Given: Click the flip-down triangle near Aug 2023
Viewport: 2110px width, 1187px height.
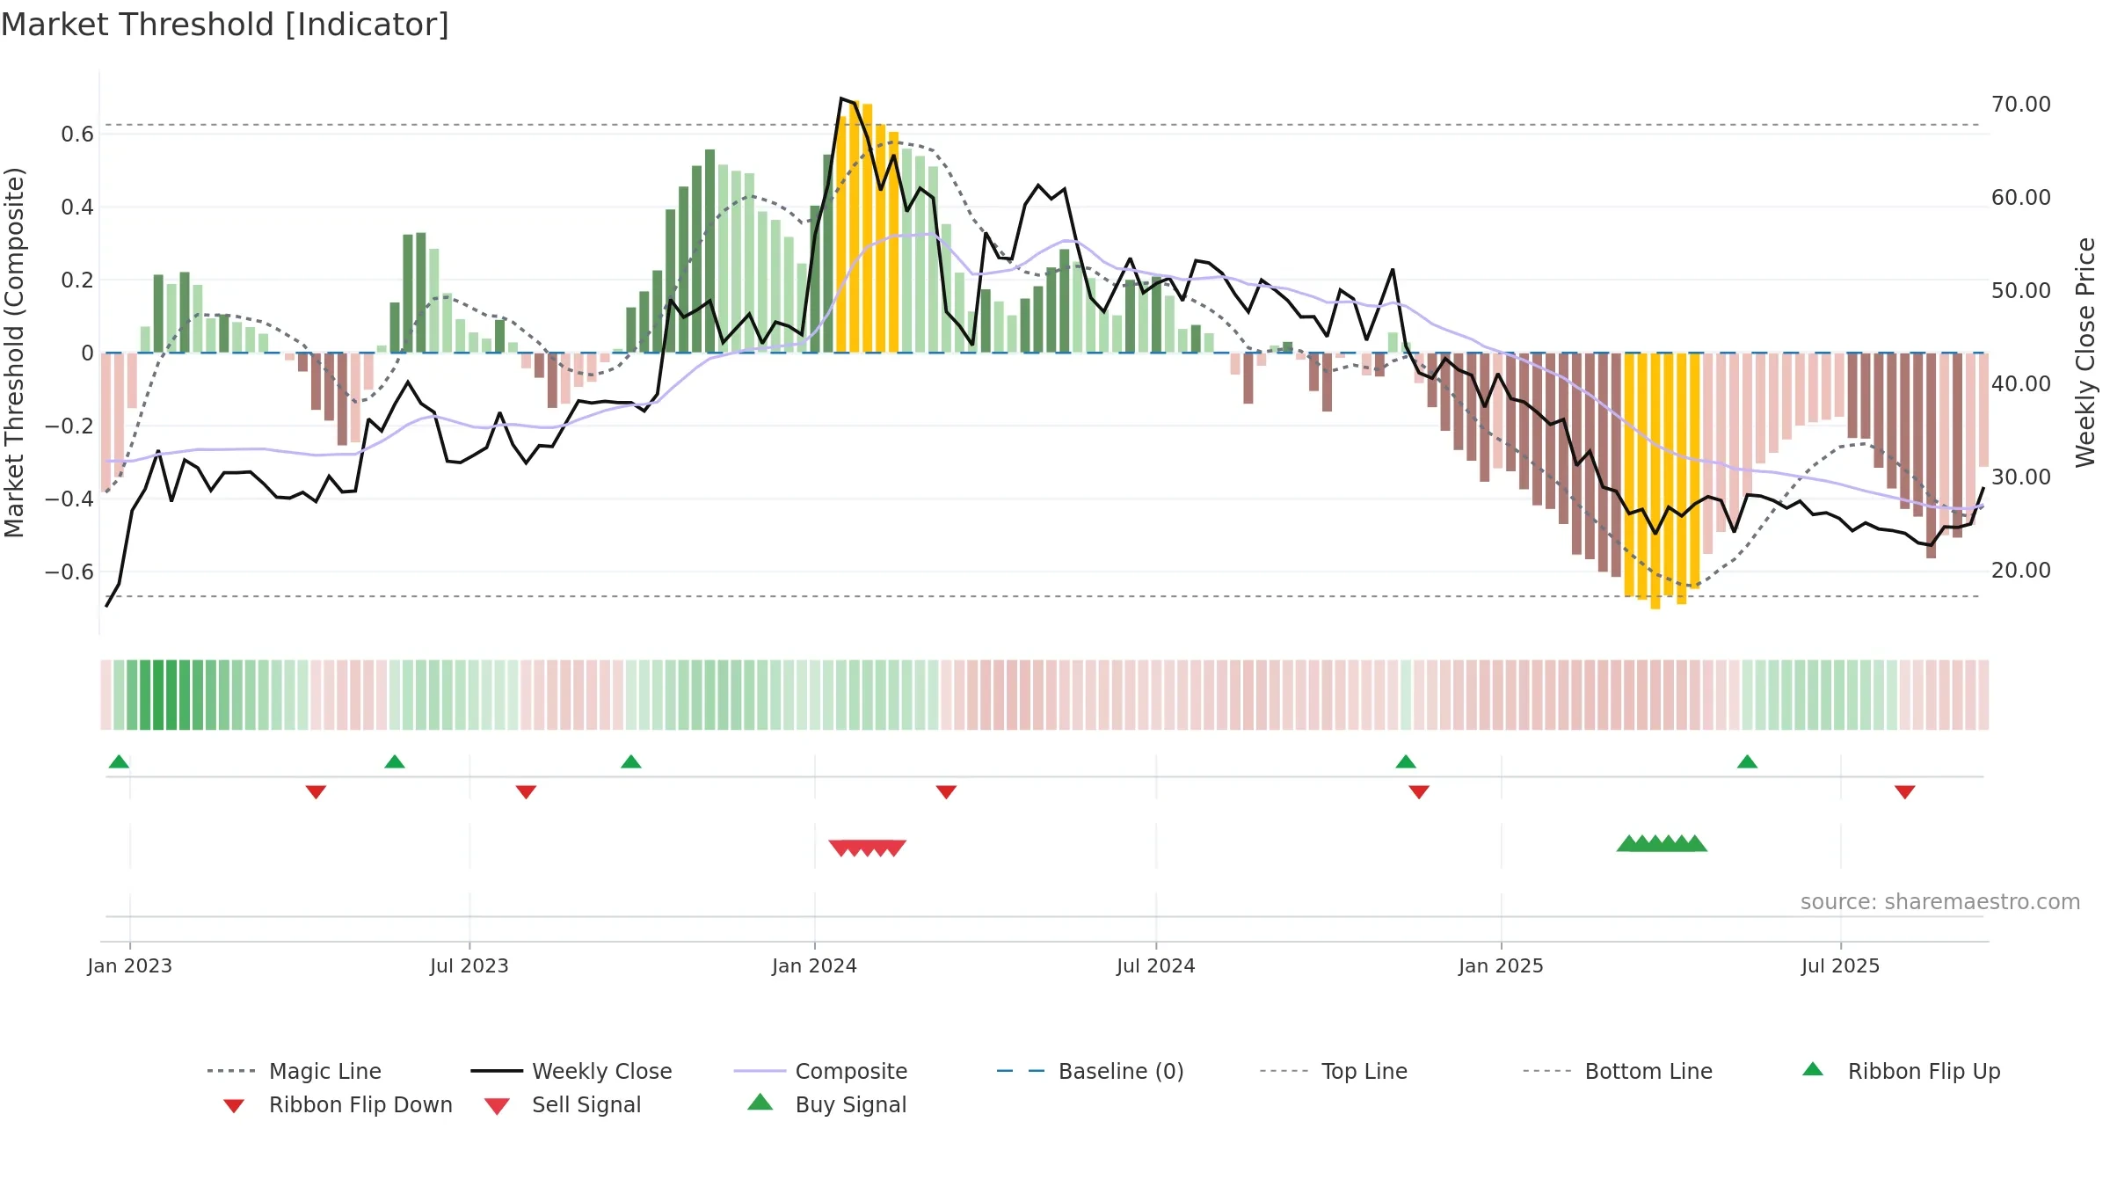Looking at the screenshot, I should click(x=526, y=792).
